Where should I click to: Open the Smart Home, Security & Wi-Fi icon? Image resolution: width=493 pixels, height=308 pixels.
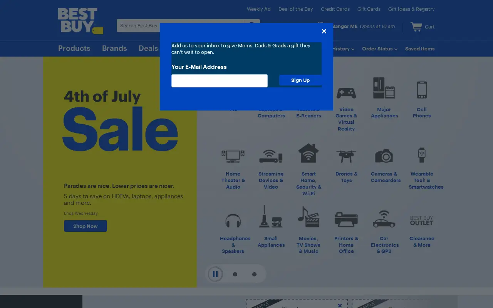tap(309, 153)
